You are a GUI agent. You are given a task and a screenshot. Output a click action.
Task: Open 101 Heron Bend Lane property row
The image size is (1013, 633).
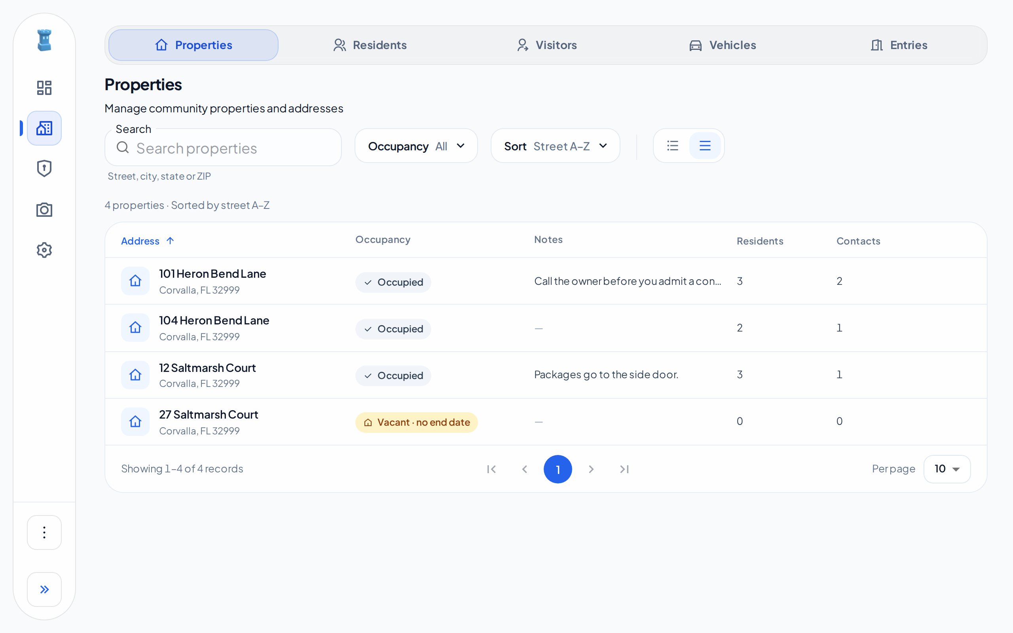pos(546,281)
